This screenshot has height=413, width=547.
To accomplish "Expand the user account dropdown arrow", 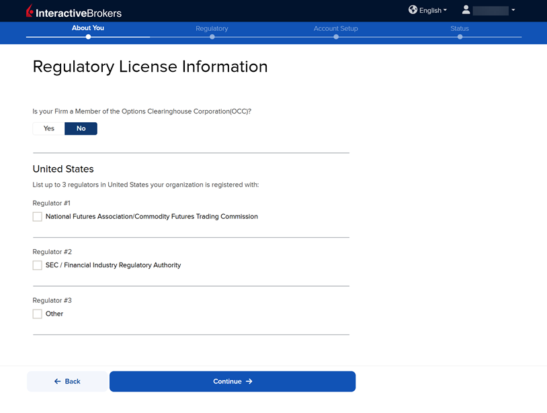I will pyautogui.click(x=513, y=10).
